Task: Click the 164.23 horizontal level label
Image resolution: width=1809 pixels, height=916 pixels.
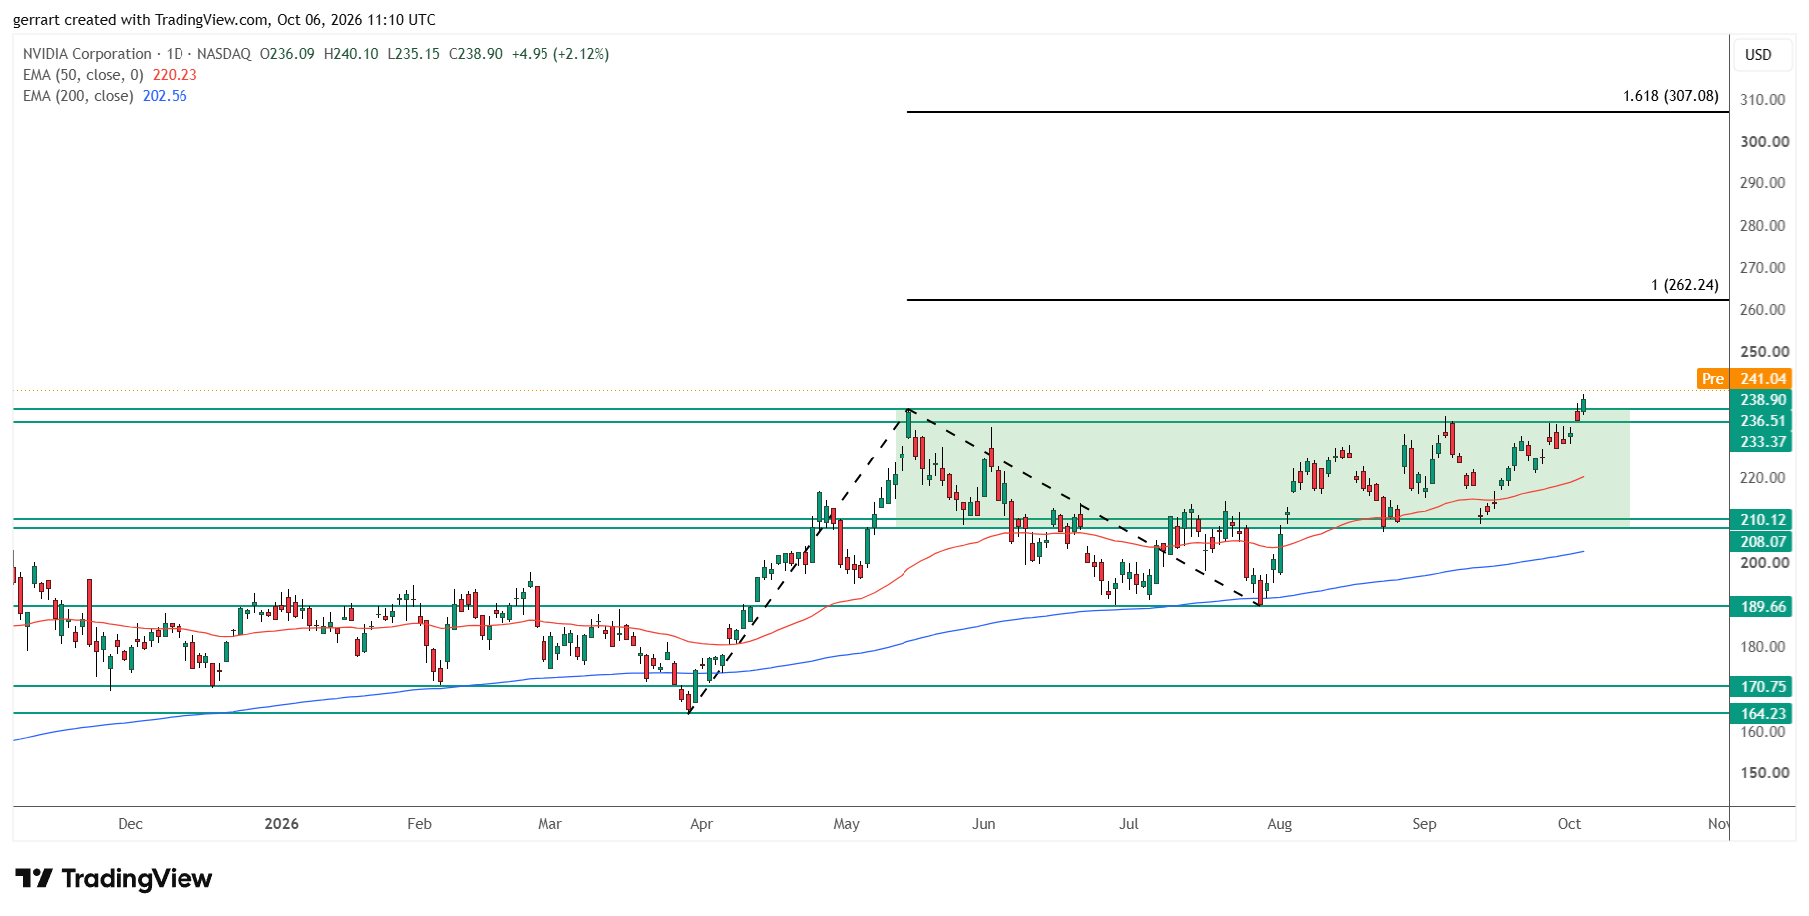Action: point(1763,714)
